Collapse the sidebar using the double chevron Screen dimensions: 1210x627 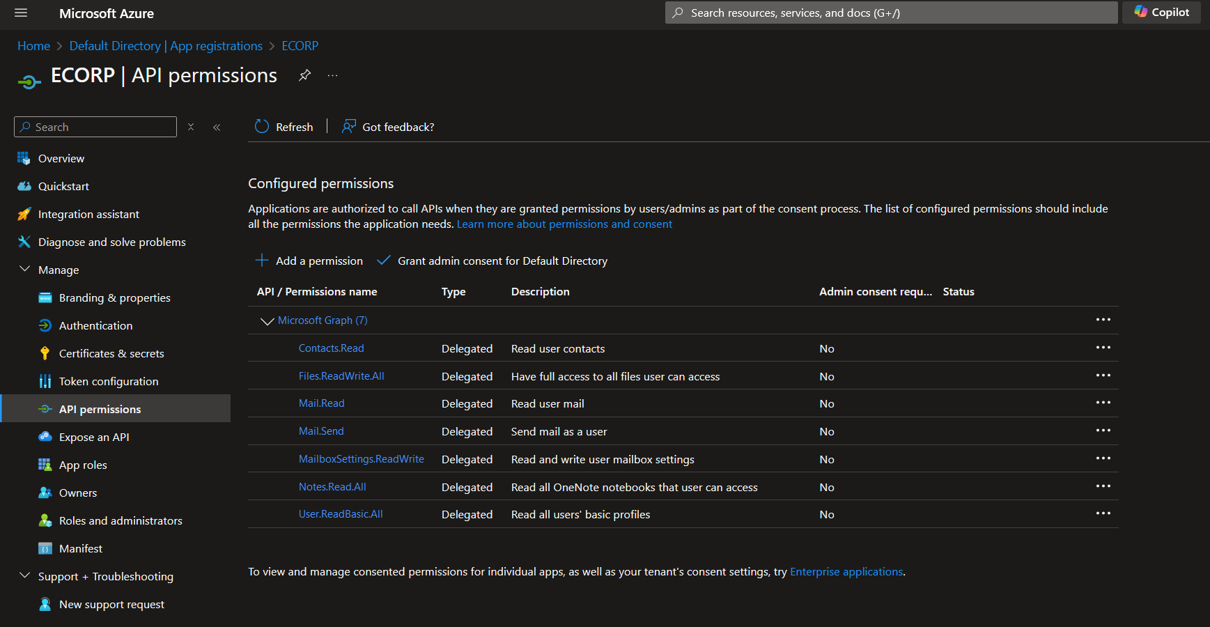coord(217,127)
